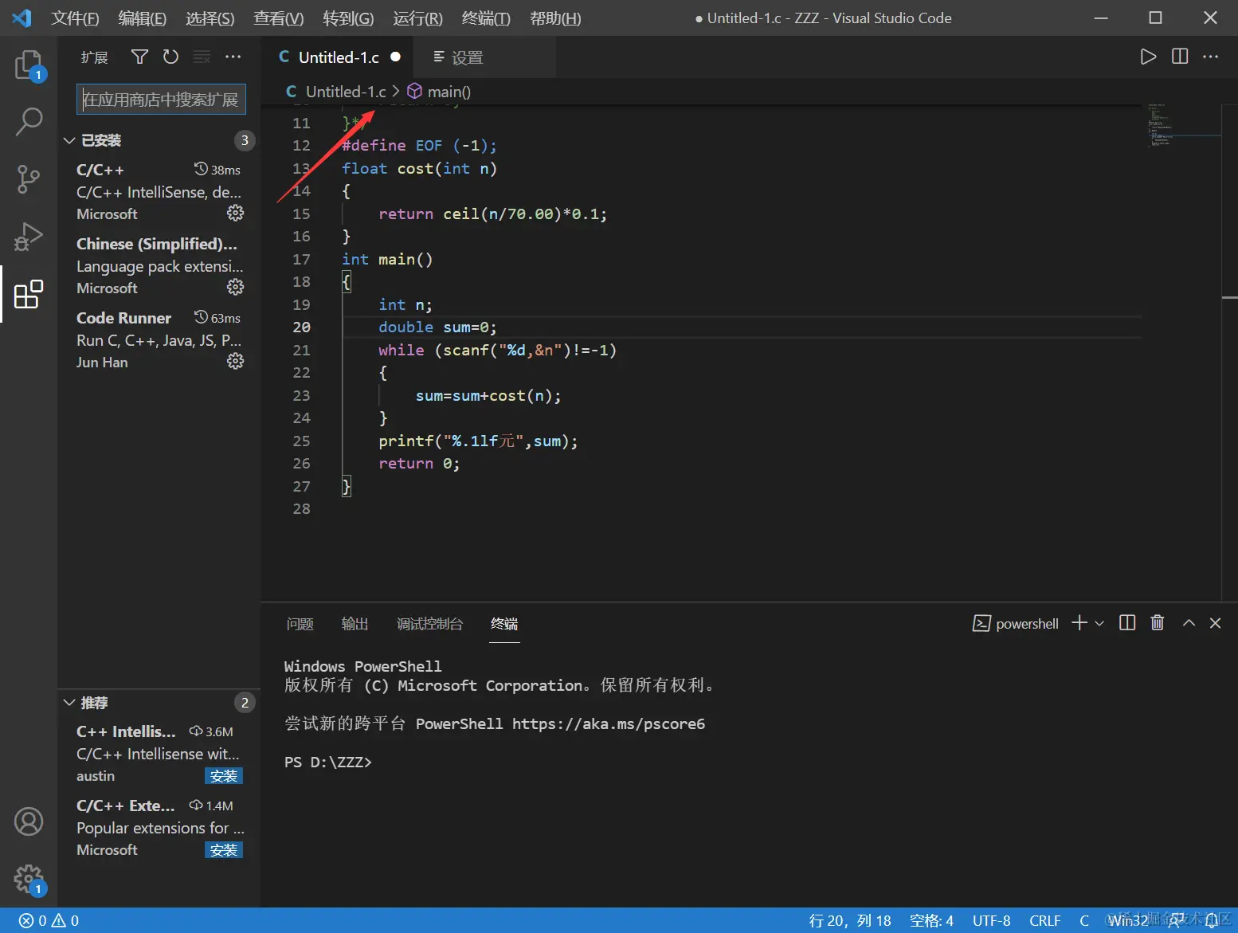Open the Extensions view icon
1238x933 pixels.
pyautogui.click(x=29, y=294)
